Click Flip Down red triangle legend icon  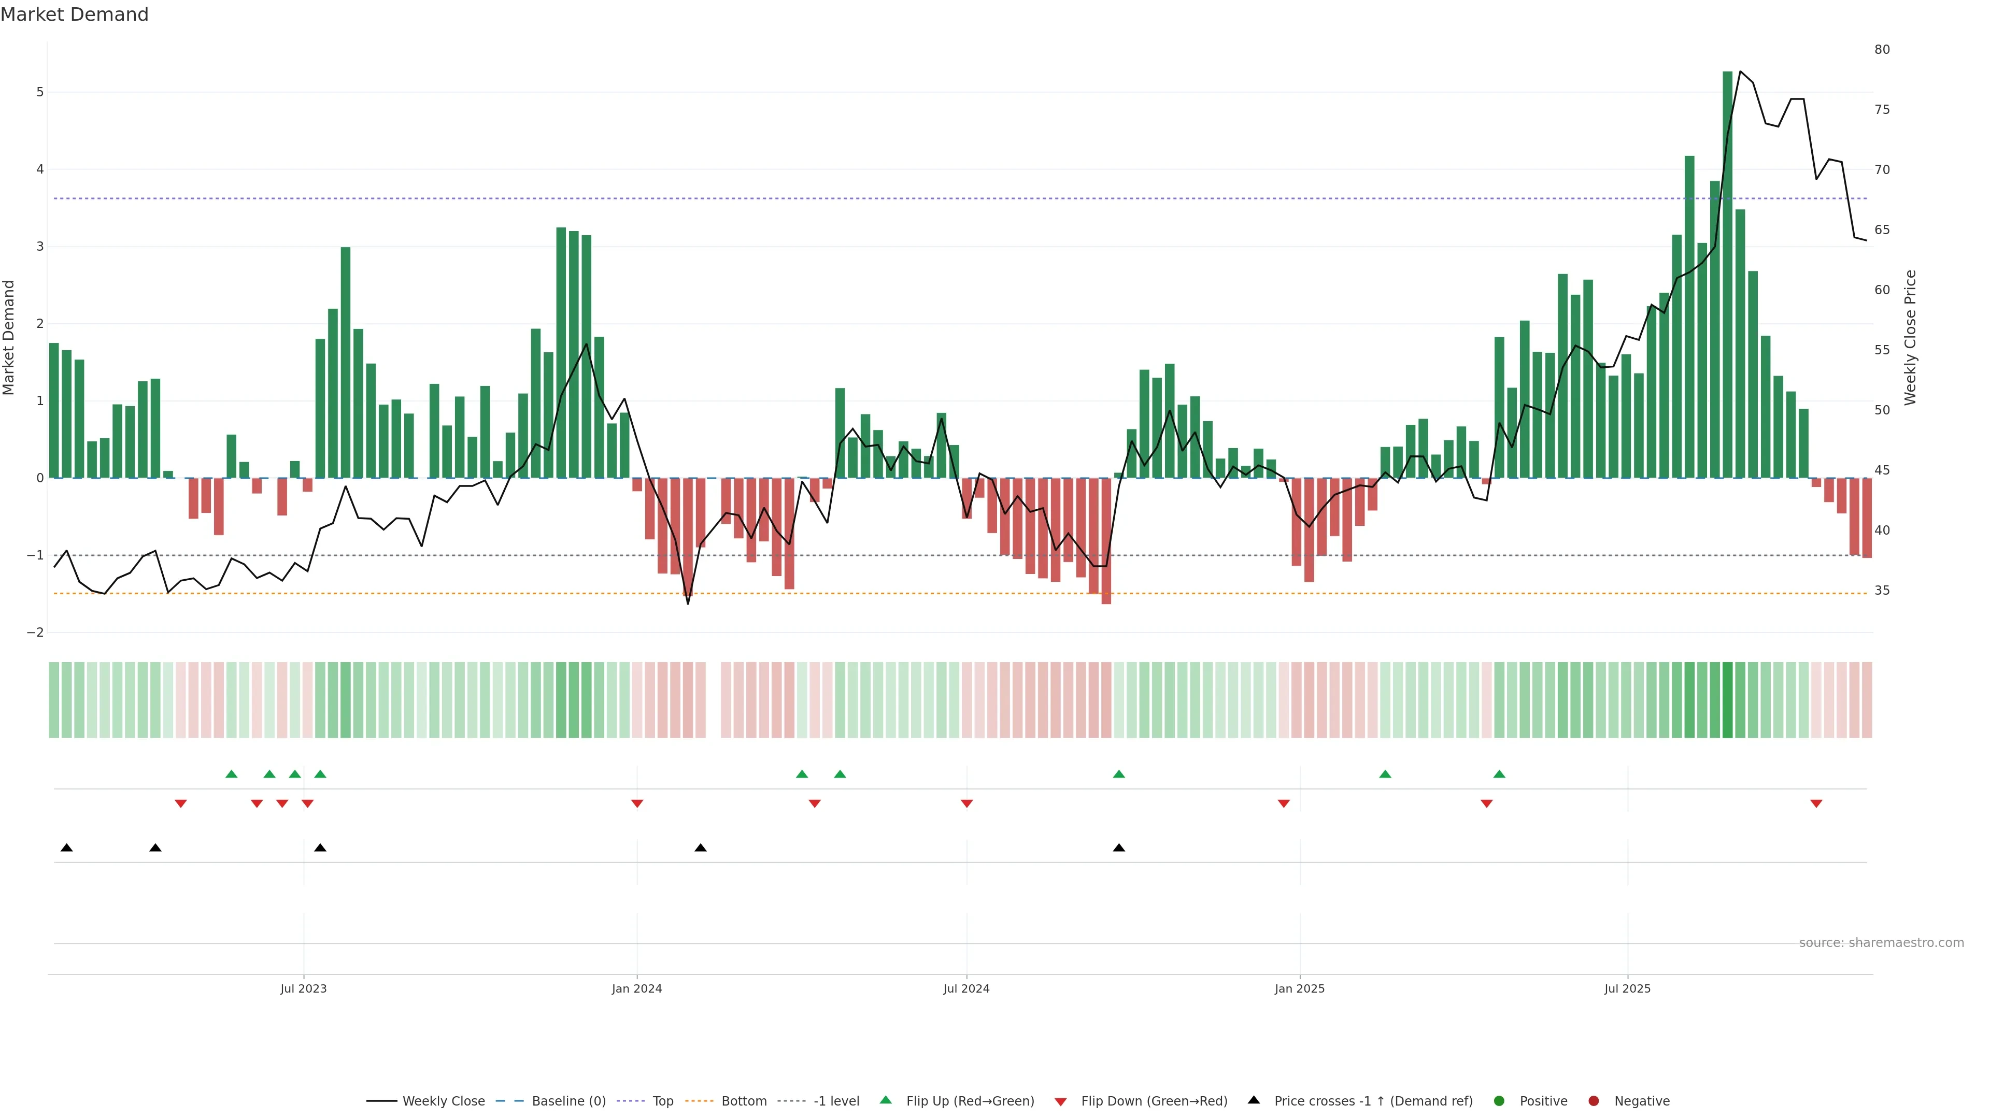[x=1061, y=1102]
